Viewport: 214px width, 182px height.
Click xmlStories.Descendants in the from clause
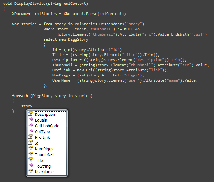point(99,24)
